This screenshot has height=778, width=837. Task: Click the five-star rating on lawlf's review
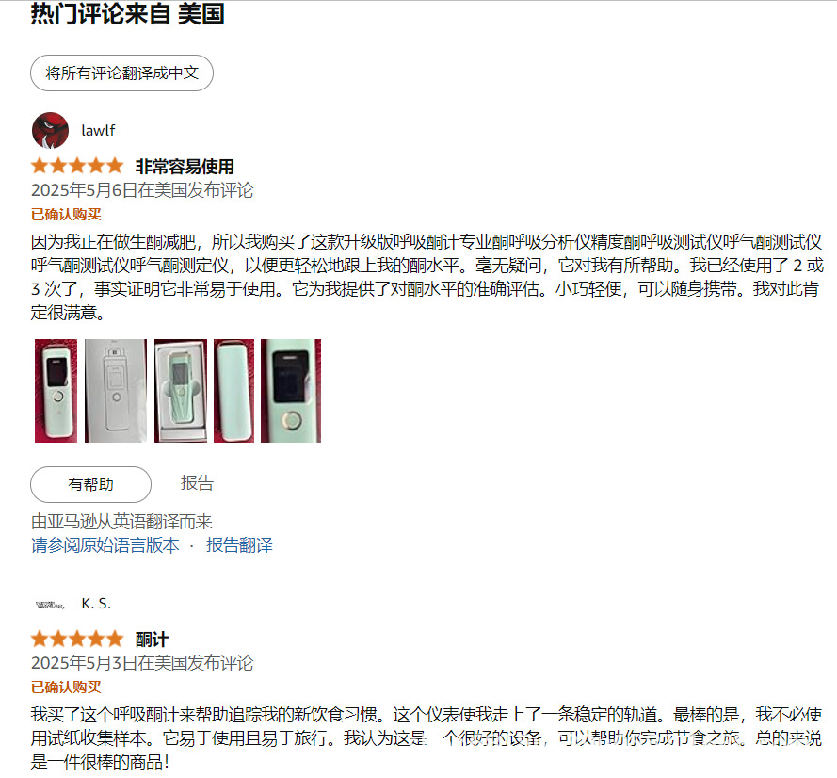77,166
